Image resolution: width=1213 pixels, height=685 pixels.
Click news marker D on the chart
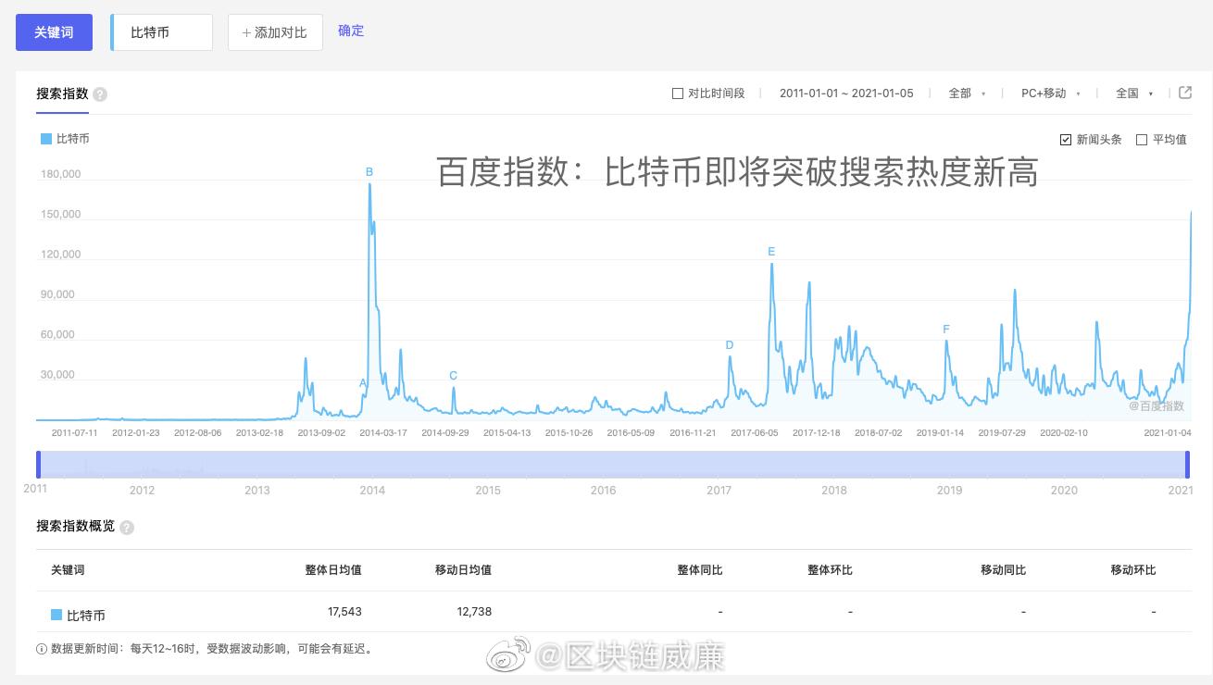tap(730, 345)
